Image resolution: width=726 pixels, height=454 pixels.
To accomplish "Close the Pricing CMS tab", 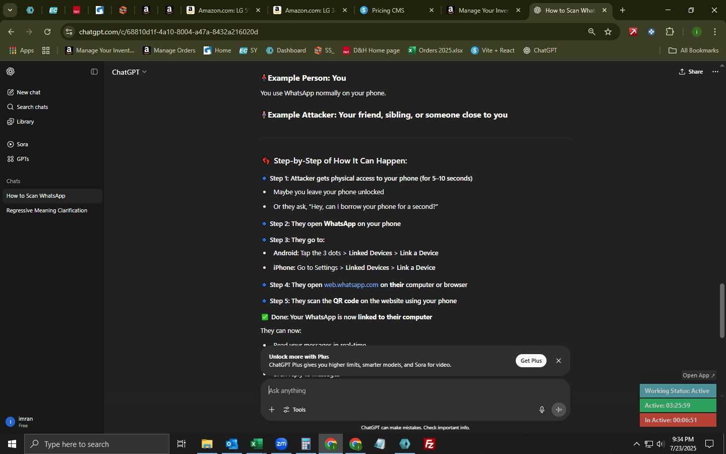I will tap(432, 10).
